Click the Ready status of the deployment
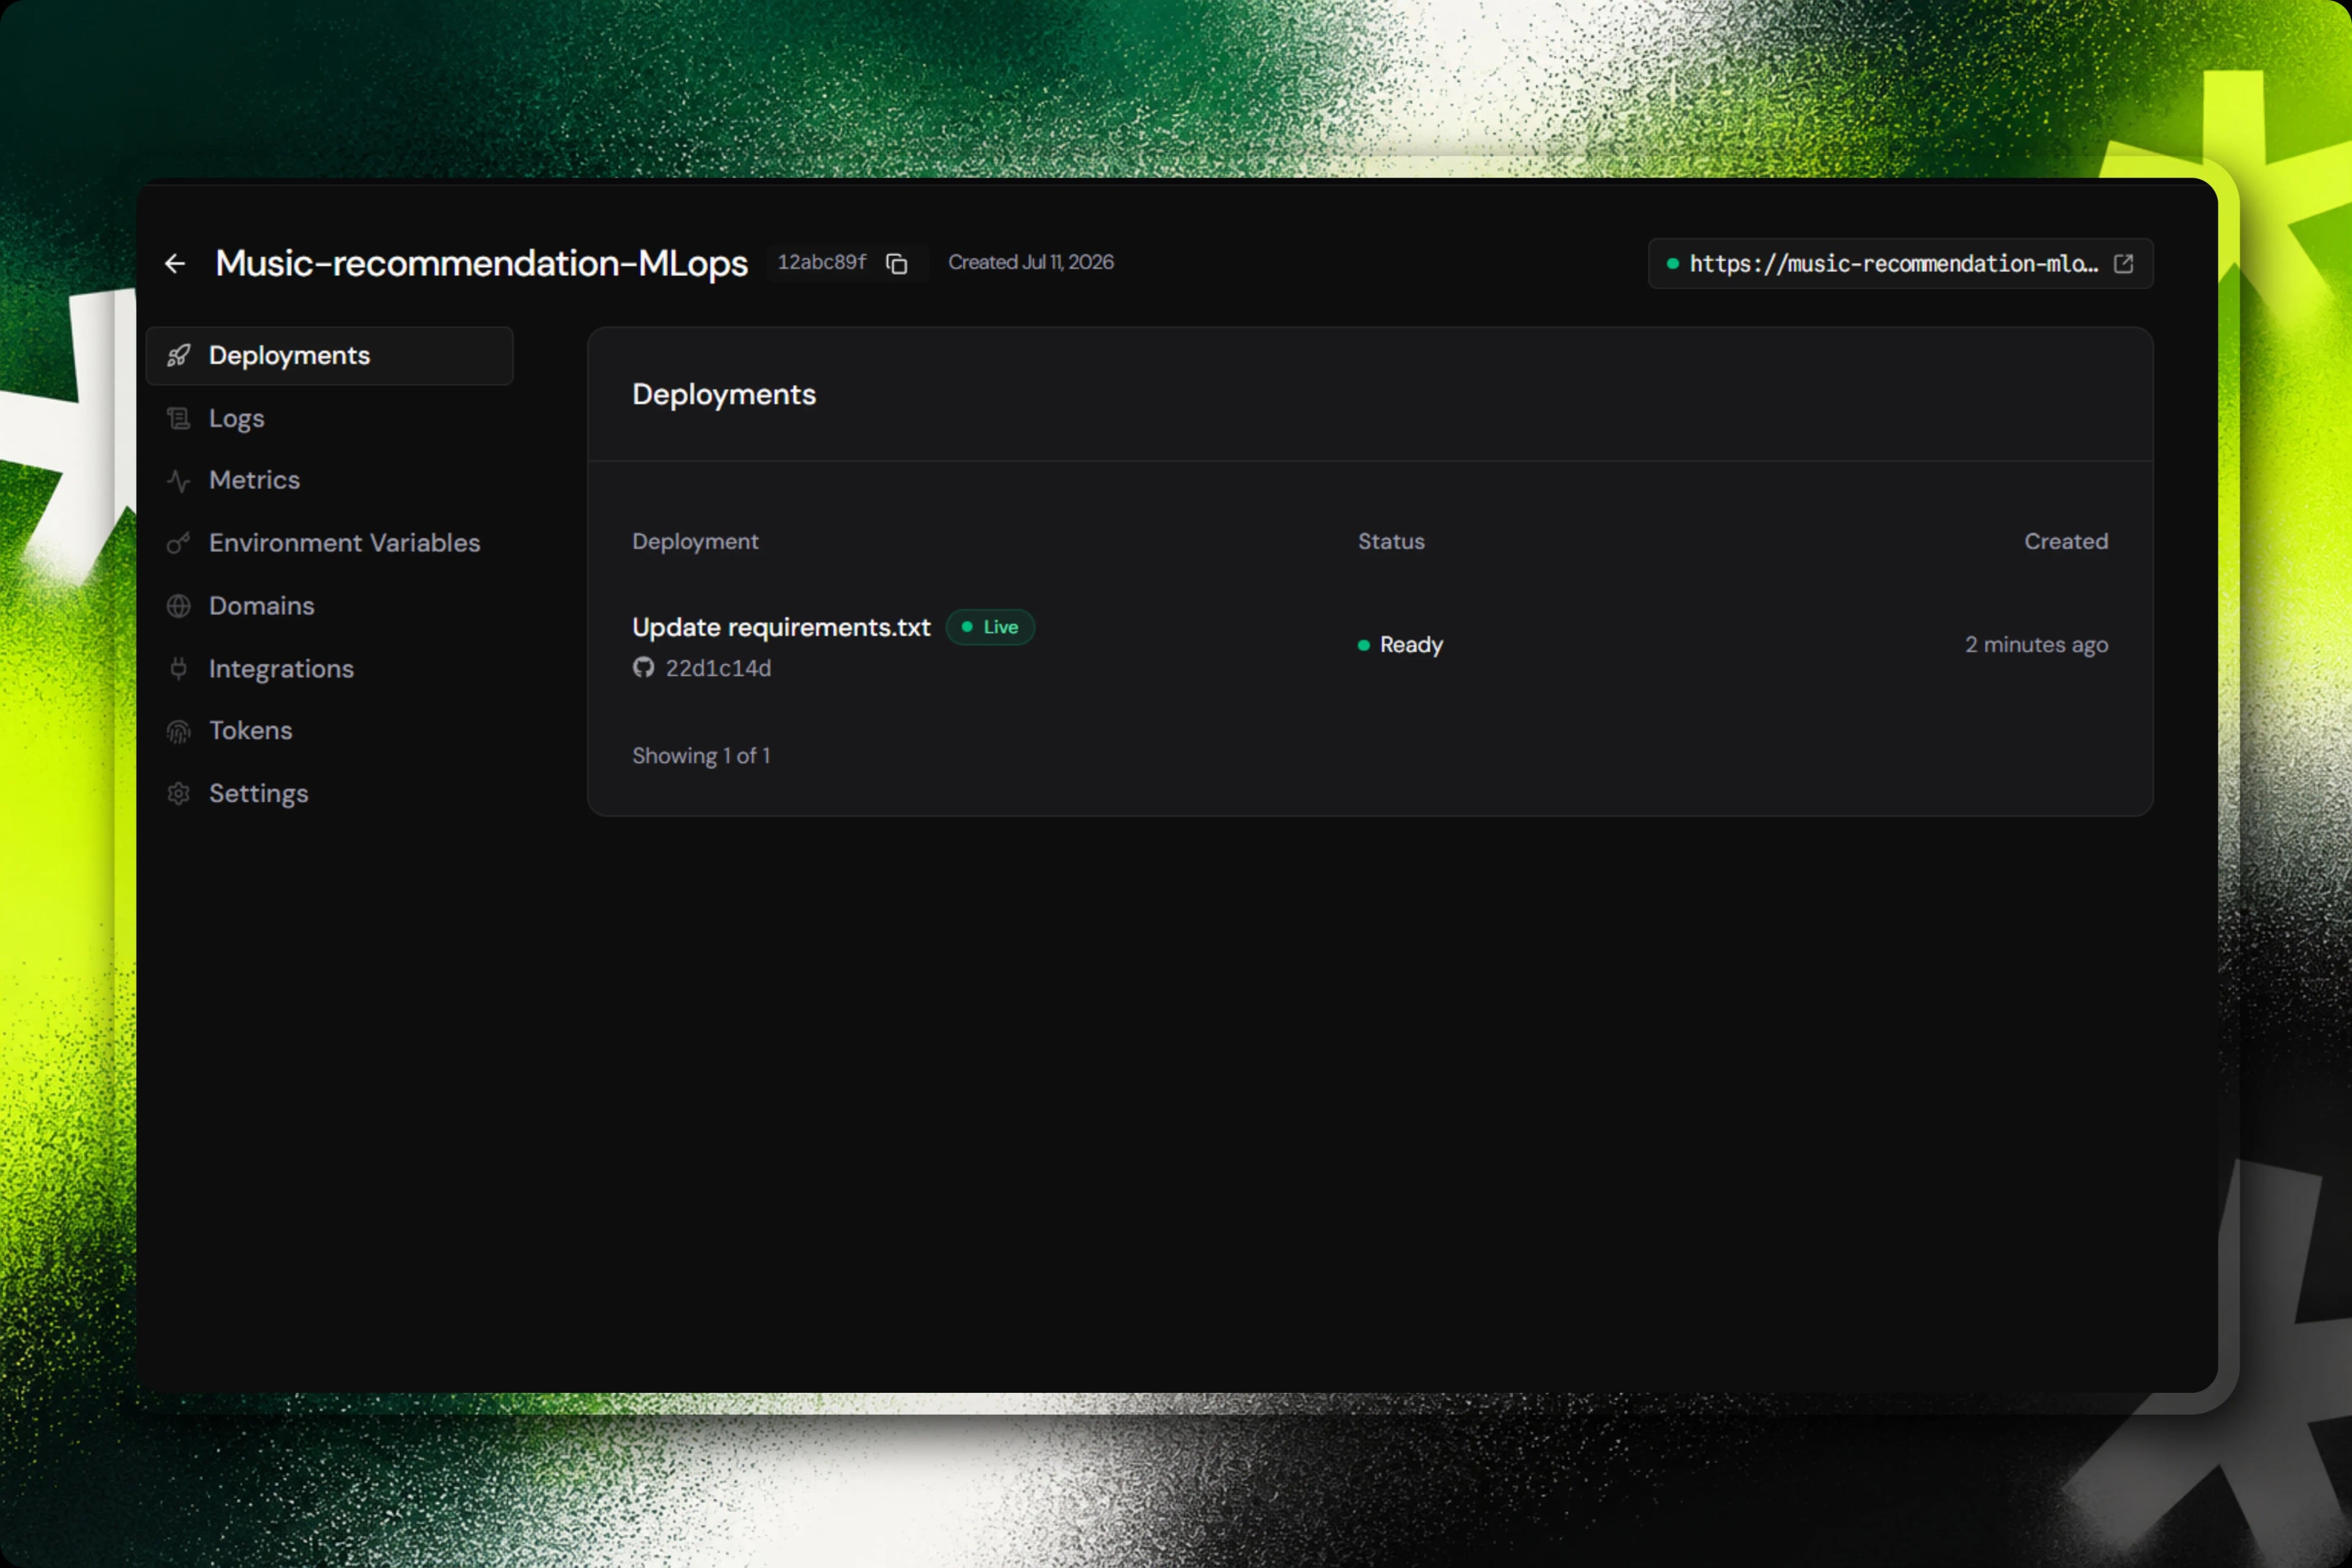Screen dimensions: 2352x1568 [x=1400, y=645]
